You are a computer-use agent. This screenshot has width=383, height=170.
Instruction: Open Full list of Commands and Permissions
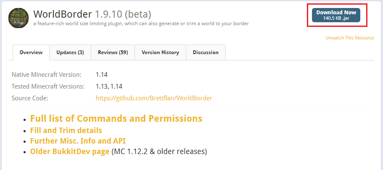point(116,118)
